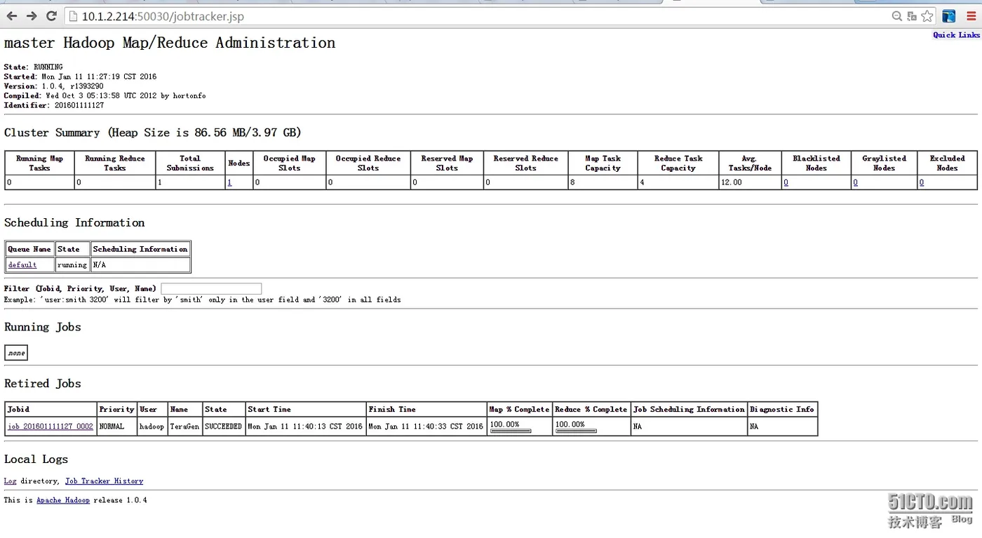Click the "Map Task Capacity" column header
Viewport: 982px width, 538px height.
[603, 163]
